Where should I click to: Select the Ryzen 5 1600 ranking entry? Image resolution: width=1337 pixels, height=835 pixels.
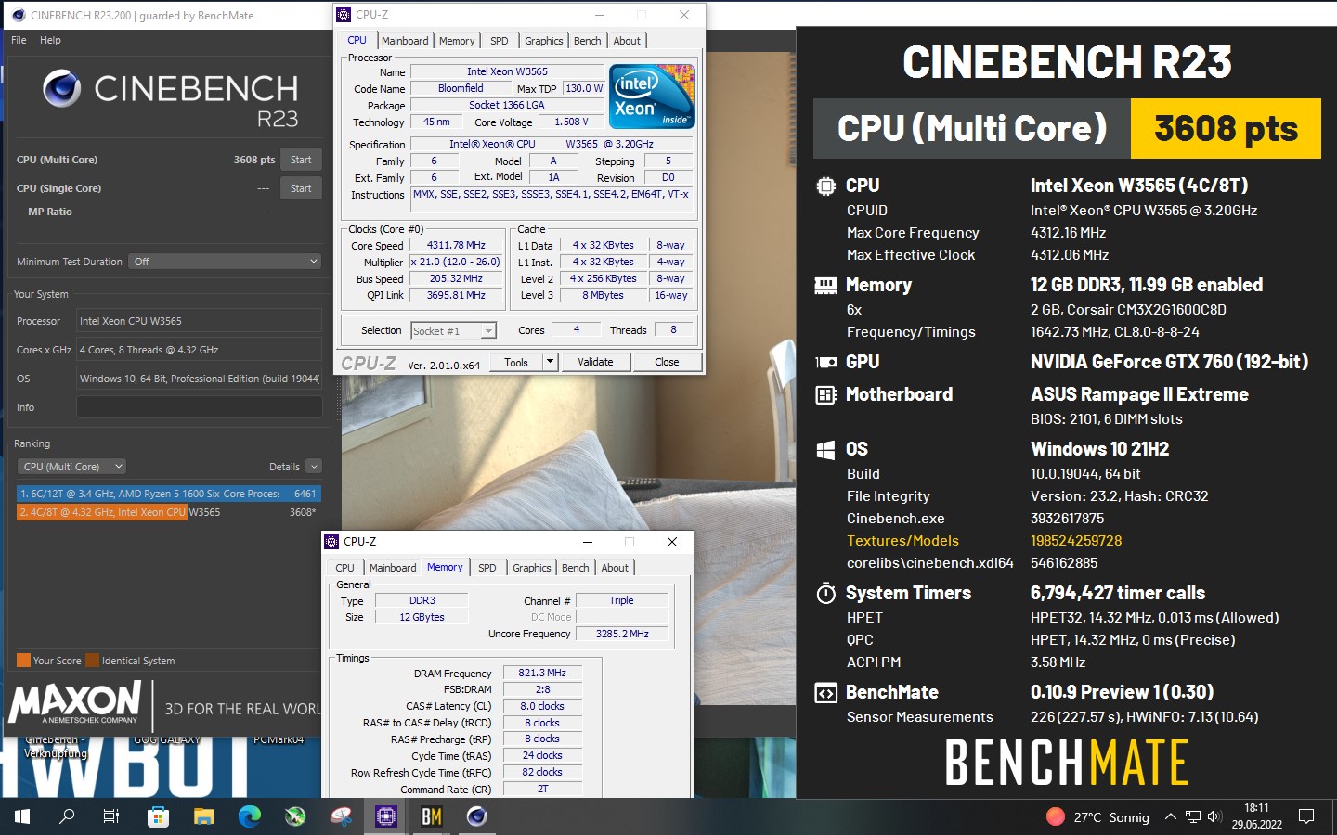[x=169, y=494]
